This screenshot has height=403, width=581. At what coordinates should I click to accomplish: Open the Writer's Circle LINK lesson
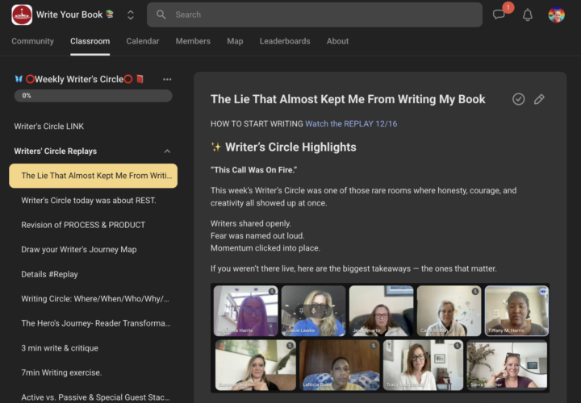pyautogui.click(x=49, y=127)
